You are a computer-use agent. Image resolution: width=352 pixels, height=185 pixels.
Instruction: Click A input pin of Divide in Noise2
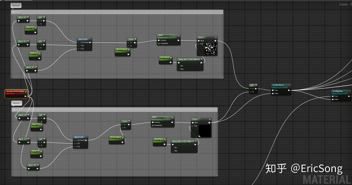pos(129,42)
